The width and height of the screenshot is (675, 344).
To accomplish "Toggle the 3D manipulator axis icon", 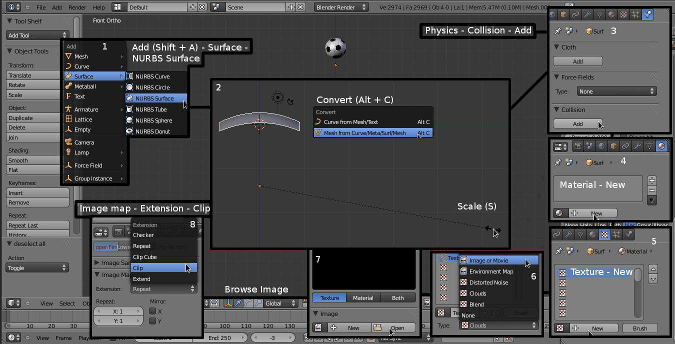I will point(228,303).
